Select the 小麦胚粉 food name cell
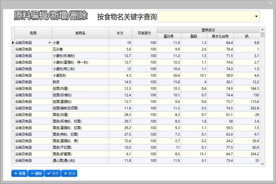 (x=80, y=75)
